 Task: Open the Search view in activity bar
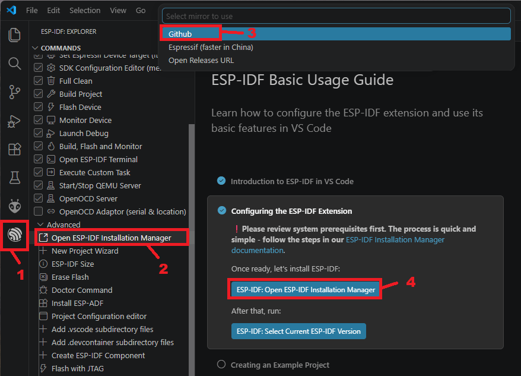point(14,63)
